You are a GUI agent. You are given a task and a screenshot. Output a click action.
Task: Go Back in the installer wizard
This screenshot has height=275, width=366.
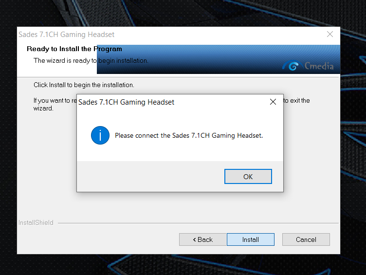tap(203, 239)
